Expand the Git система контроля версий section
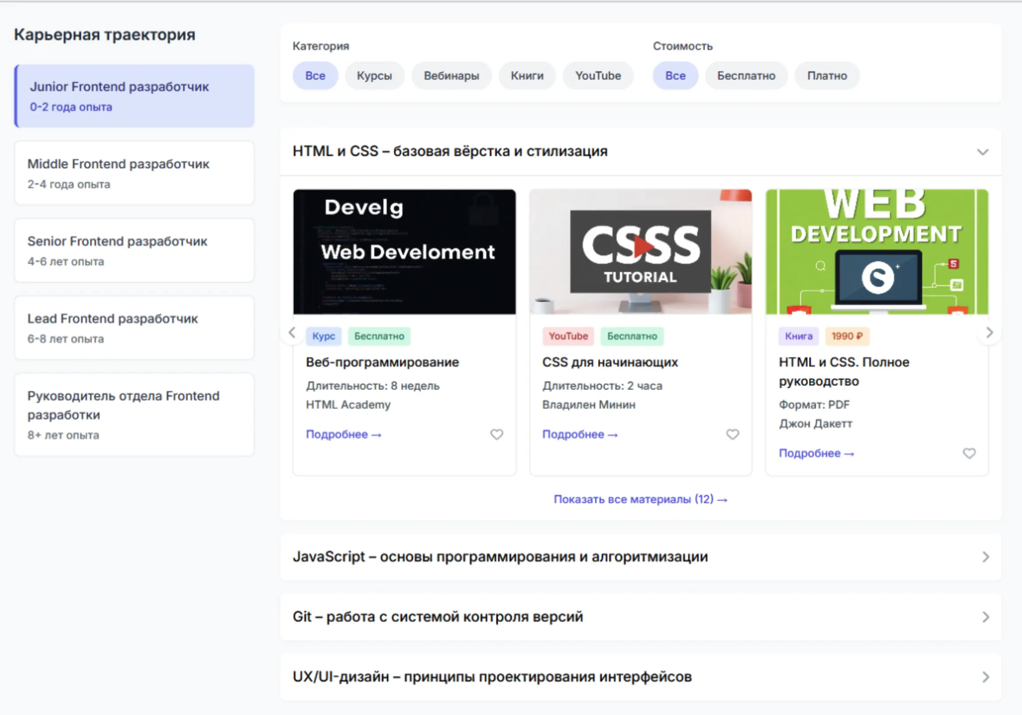Image resolution: width=1022 pixels, height=715 pixels. coord(641,617)
